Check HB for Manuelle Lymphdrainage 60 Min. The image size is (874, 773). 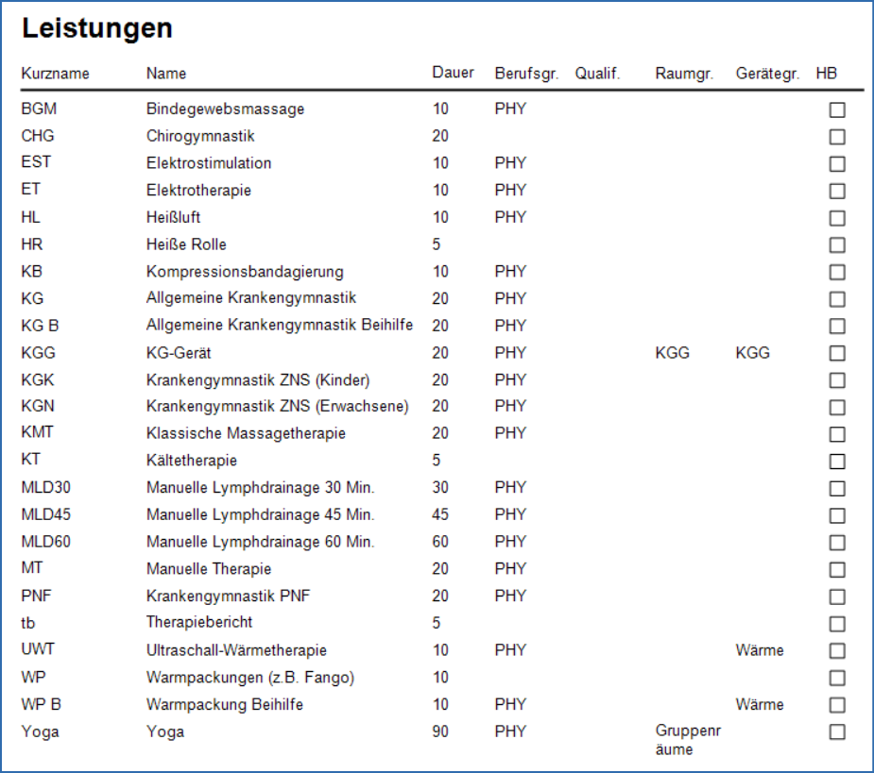[835, 542]
